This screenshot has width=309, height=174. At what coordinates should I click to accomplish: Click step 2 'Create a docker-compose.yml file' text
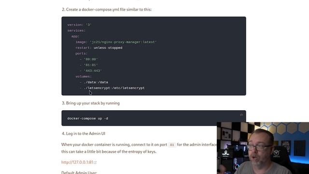coord(107,10)
